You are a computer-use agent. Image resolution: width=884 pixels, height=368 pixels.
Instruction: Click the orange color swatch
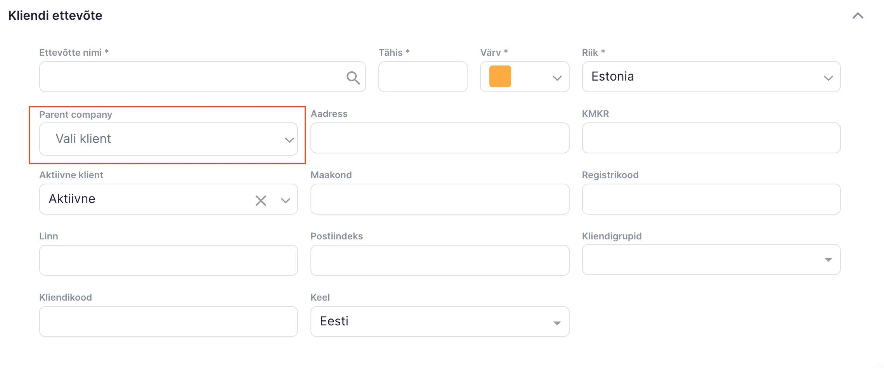coord(500,77)
